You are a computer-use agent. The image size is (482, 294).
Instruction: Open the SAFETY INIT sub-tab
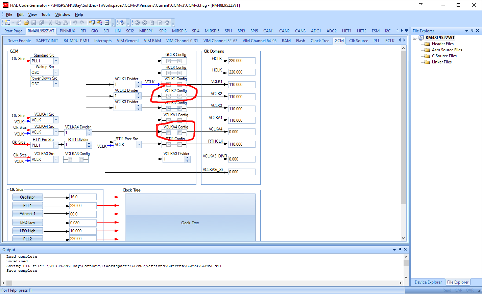(47, 41)
